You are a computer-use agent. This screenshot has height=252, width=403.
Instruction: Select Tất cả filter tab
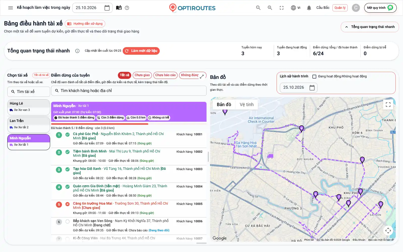point(124,75)
